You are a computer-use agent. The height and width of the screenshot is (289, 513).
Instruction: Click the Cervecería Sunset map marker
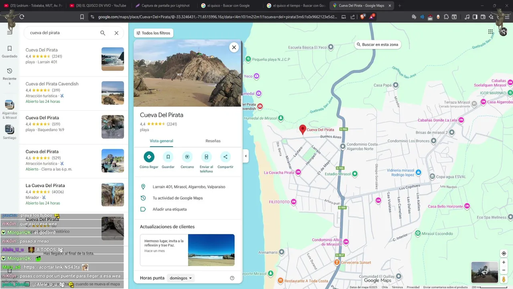pyautogui.click(x=337, y=262)
